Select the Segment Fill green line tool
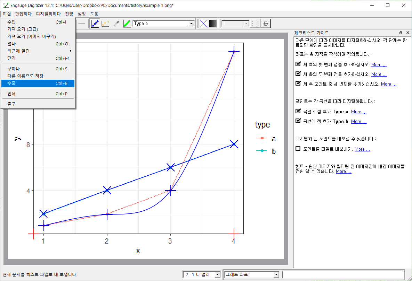 pos(127,24)
